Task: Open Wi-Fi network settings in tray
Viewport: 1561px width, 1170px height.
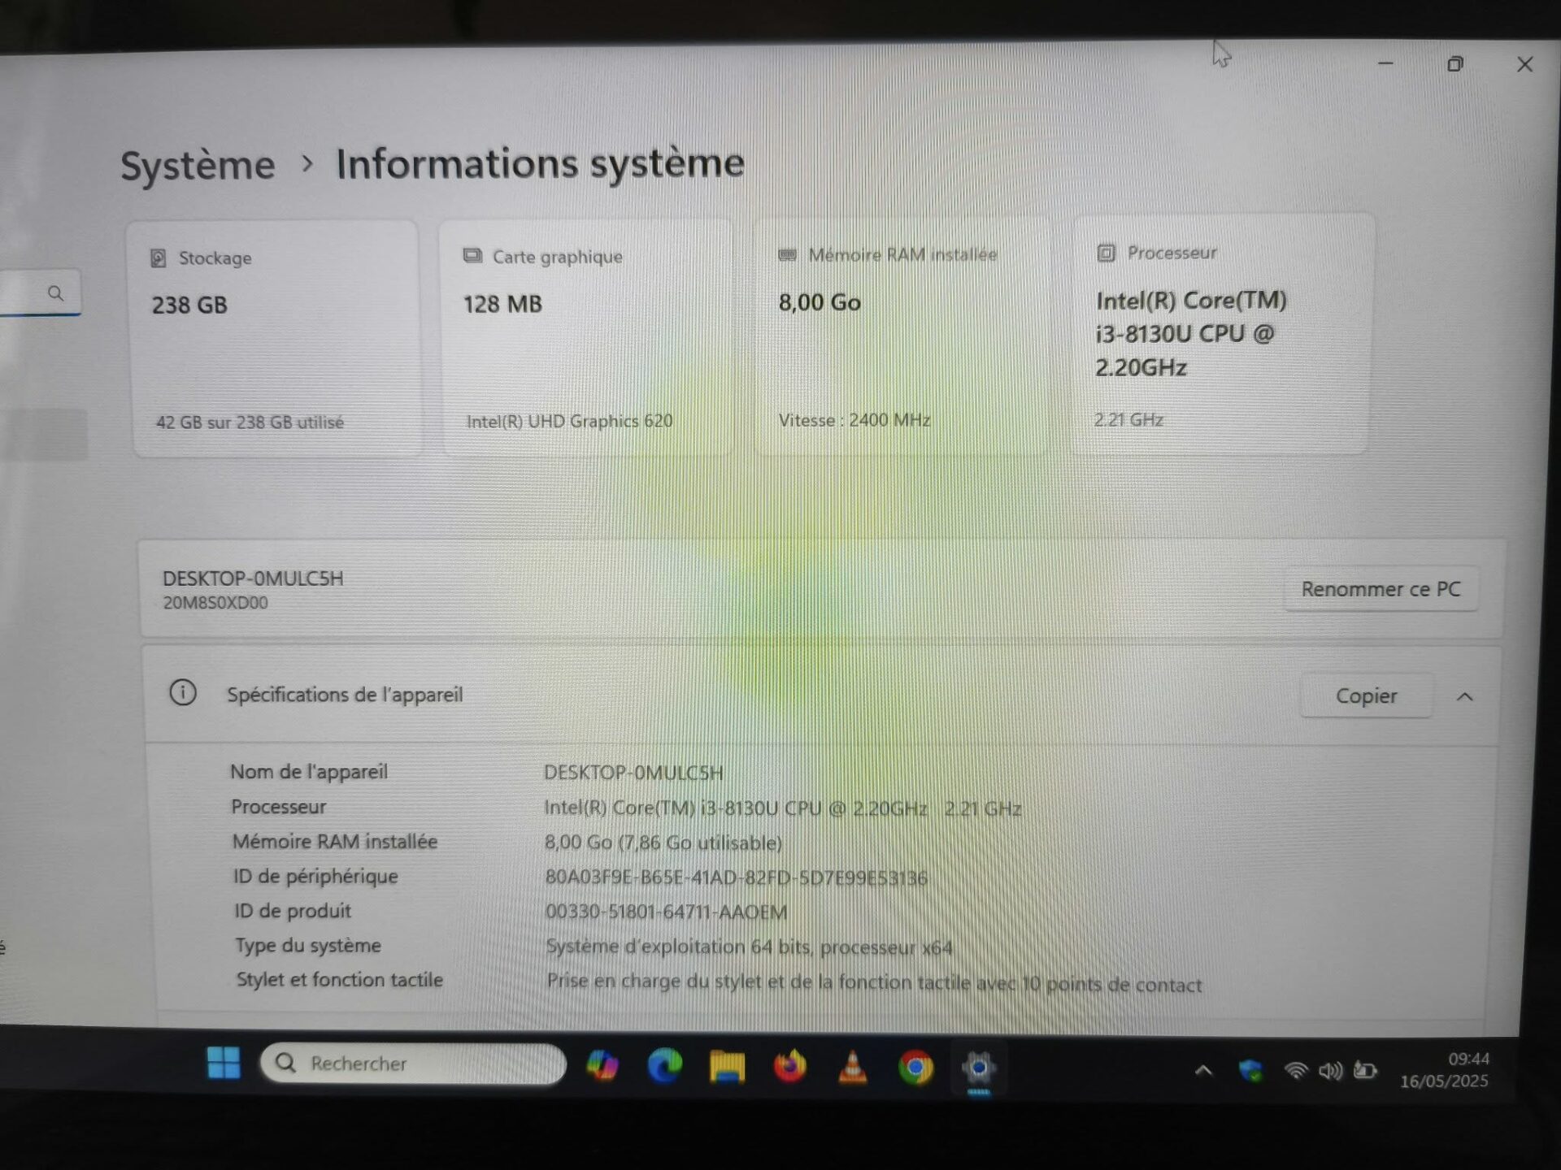Action: coord(1296,1071)
